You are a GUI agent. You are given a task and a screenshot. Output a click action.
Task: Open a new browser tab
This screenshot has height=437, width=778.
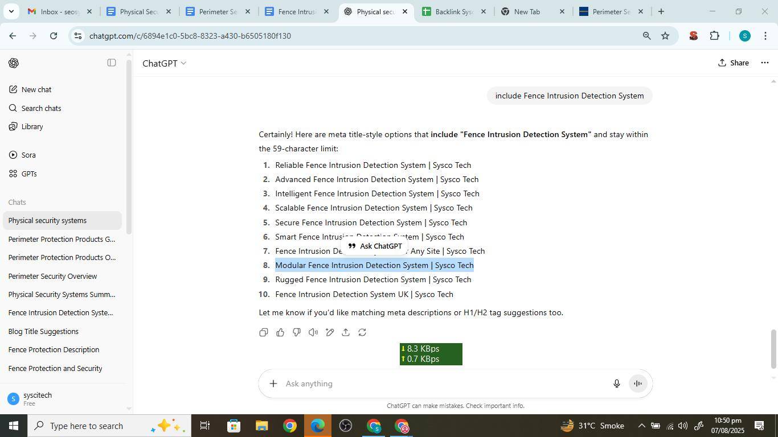point(661,11)
